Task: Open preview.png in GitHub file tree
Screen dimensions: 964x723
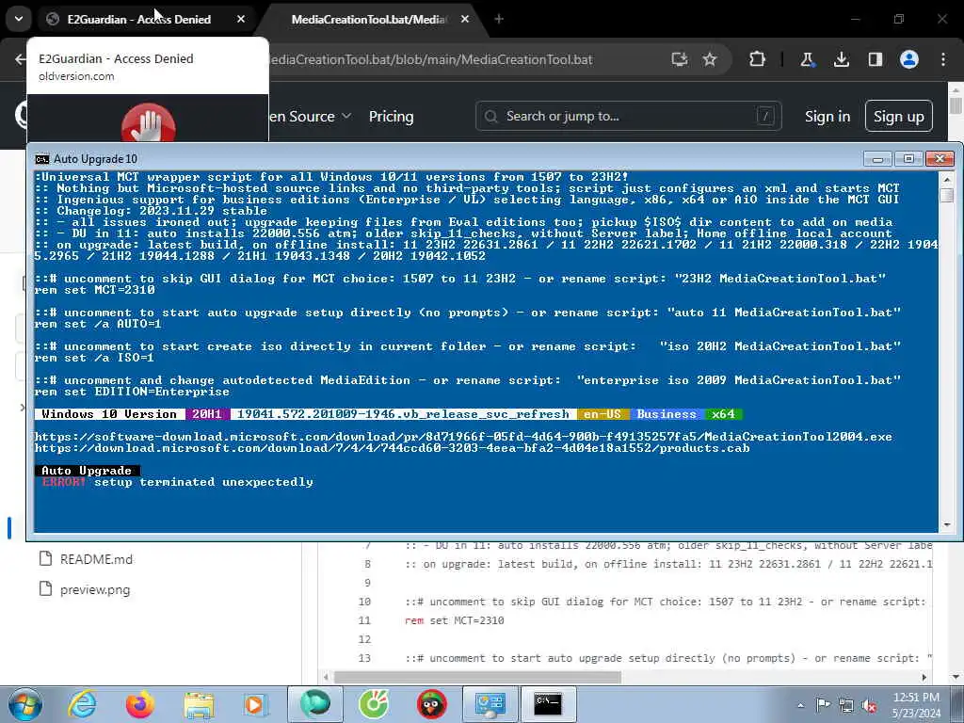Action: [95, 590]
